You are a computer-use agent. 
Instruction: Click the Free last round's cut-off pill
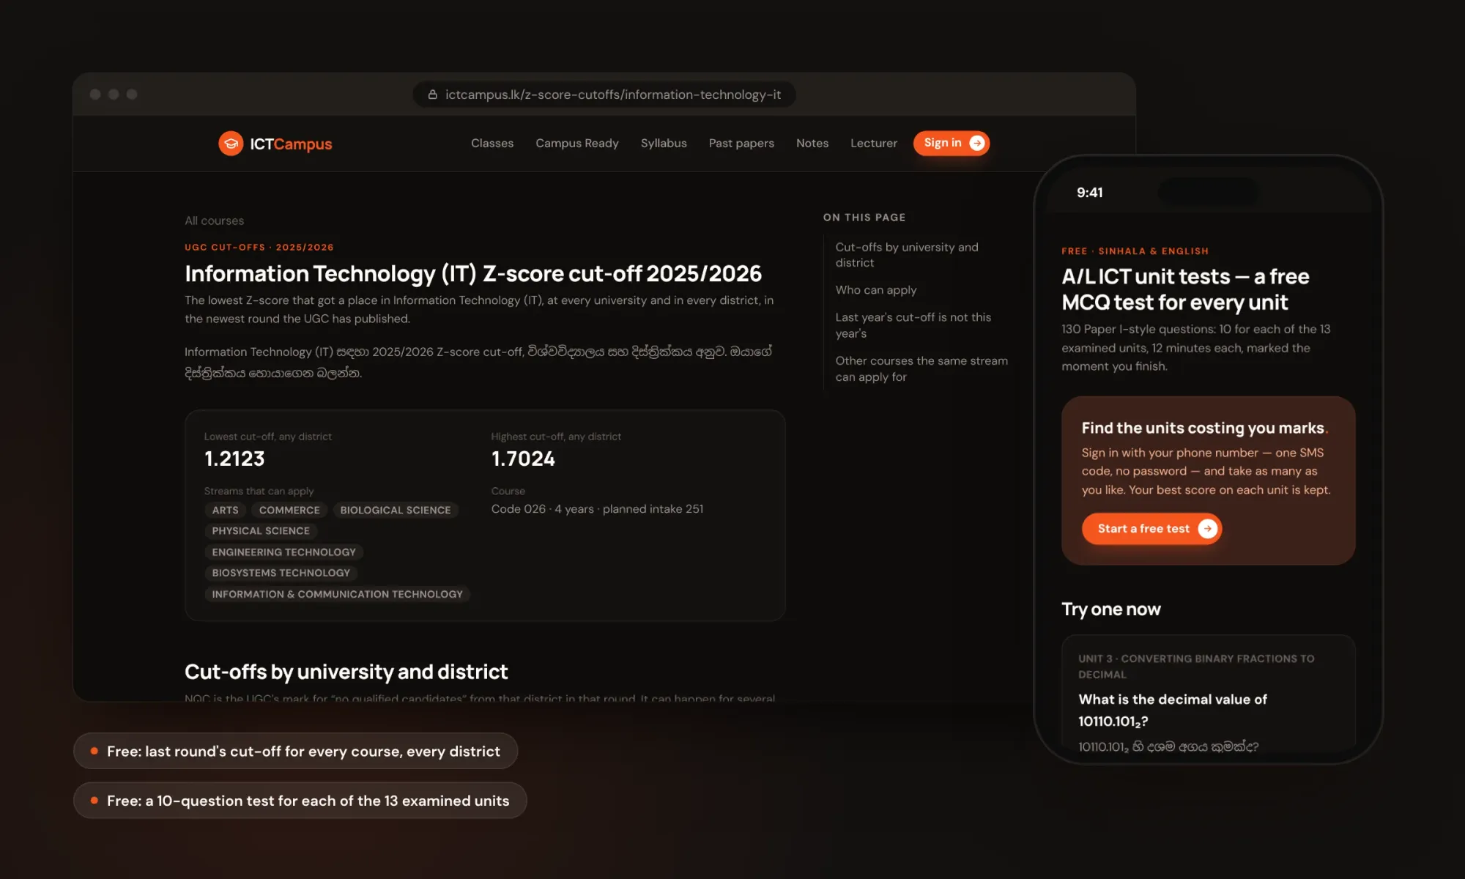point(295,751)
